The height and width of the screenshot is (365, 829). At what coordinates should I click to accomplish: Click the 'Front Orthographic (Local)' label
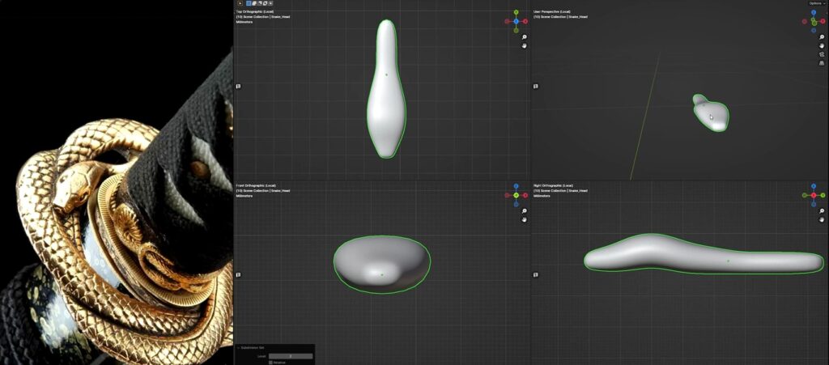click(257, 185)
